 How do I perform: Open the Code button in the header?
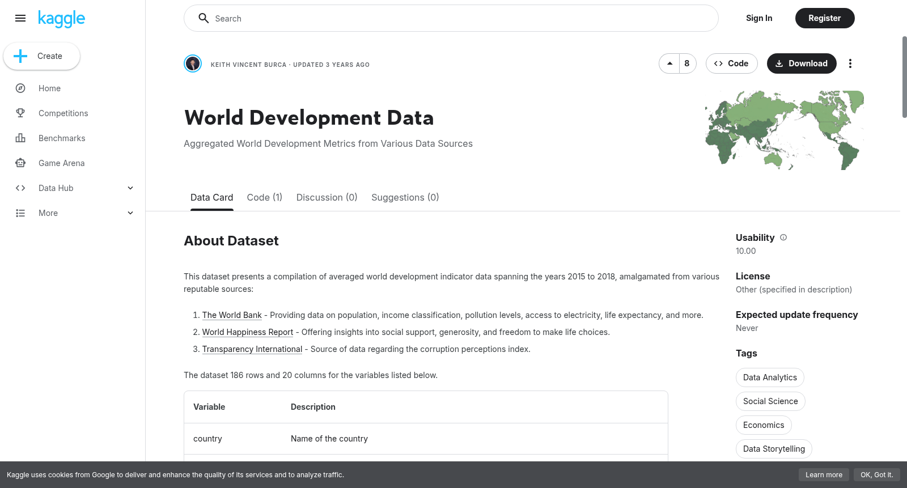(x=731, y=63)
